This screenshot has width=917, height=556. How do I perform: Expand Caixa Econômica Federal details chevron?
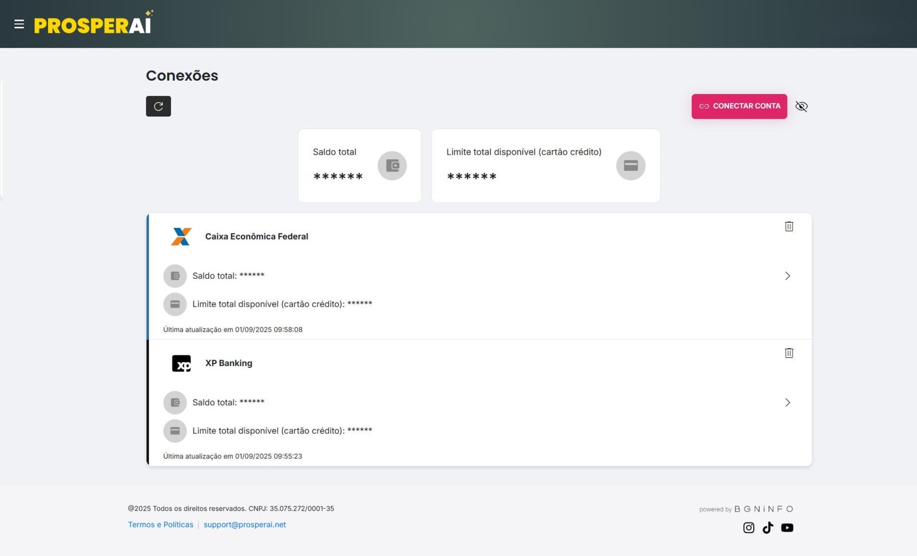[787, 276]
